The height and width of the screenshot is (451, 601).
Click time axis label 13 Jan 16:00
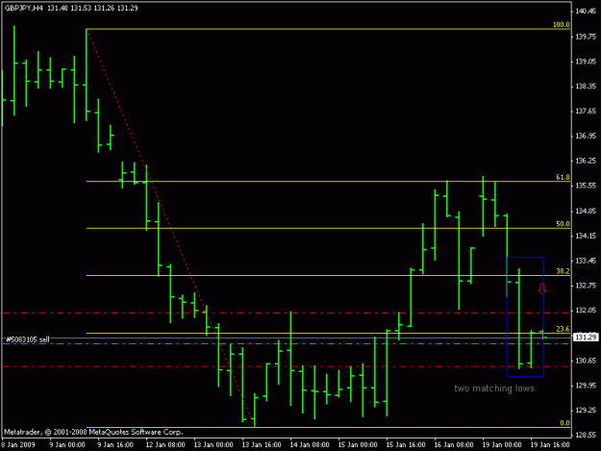pos(262,445)
